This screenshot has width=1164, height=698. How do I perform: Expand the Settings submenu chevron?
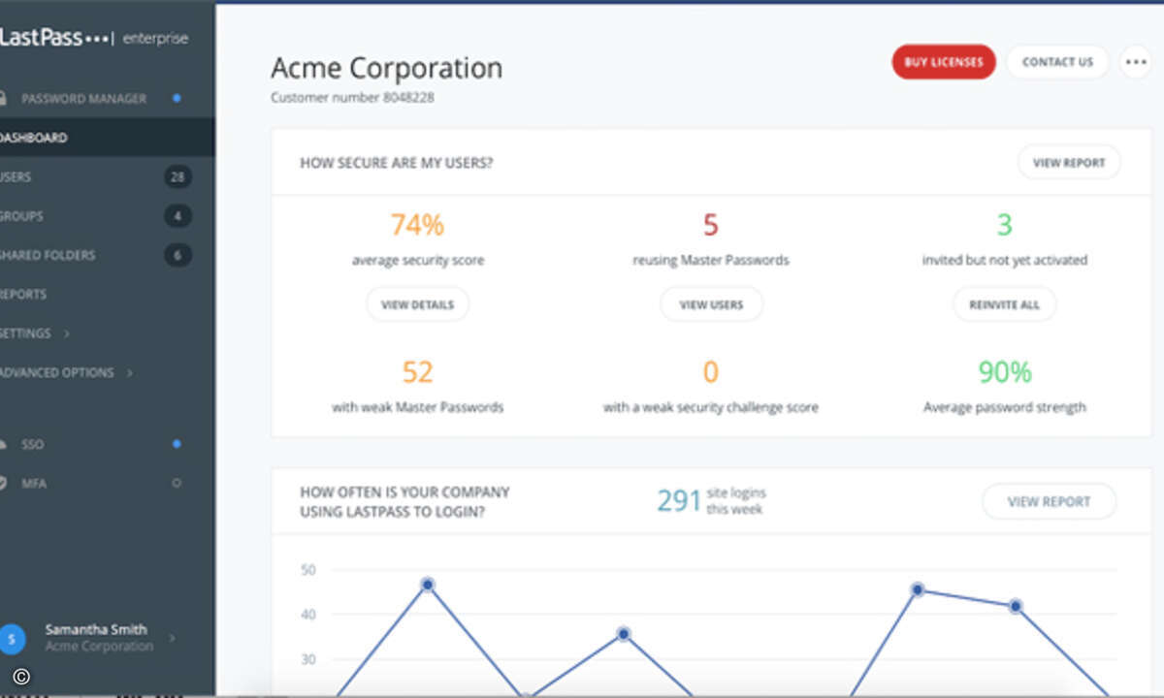[67, 333]
